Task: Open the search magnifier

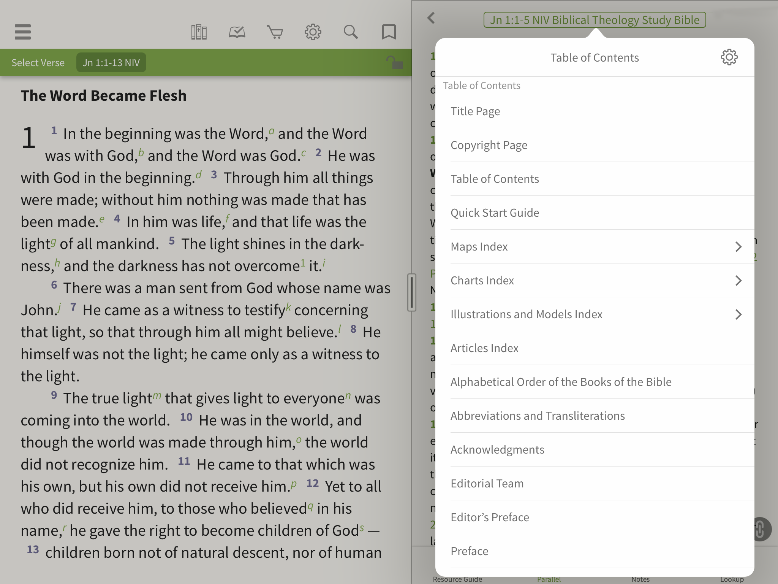Action: 351,32
